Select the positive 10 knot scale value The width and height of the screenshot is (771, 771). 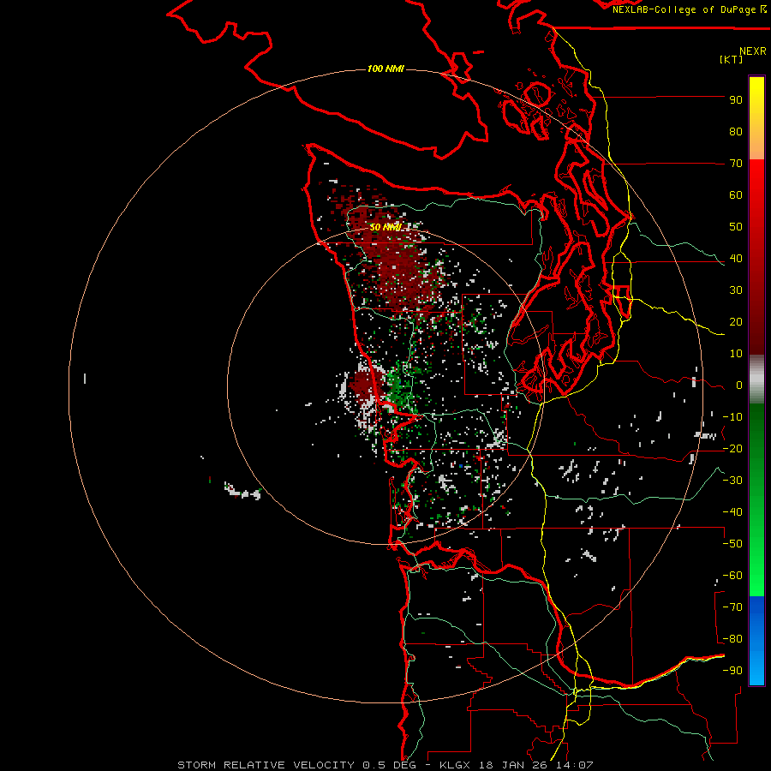coord(736,354)
